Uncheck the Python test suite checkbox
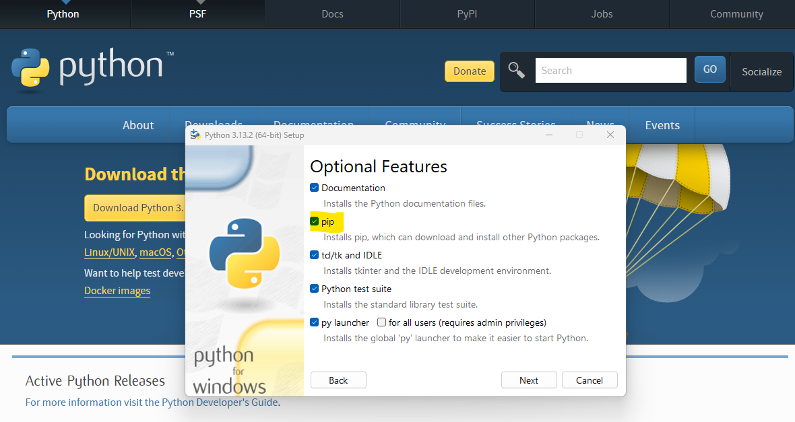This screenshot has height=422, width=795. pos(315,289)
